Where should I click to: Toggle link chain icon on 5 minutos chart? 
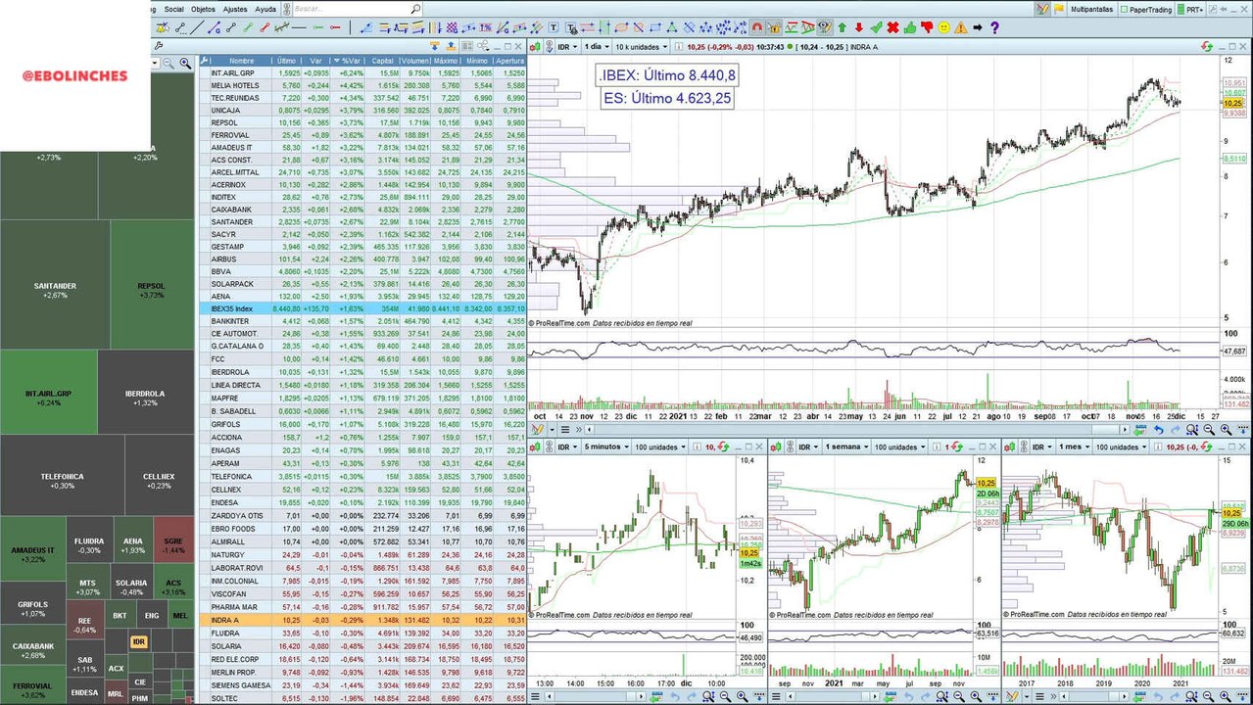[x=549, y=447]
